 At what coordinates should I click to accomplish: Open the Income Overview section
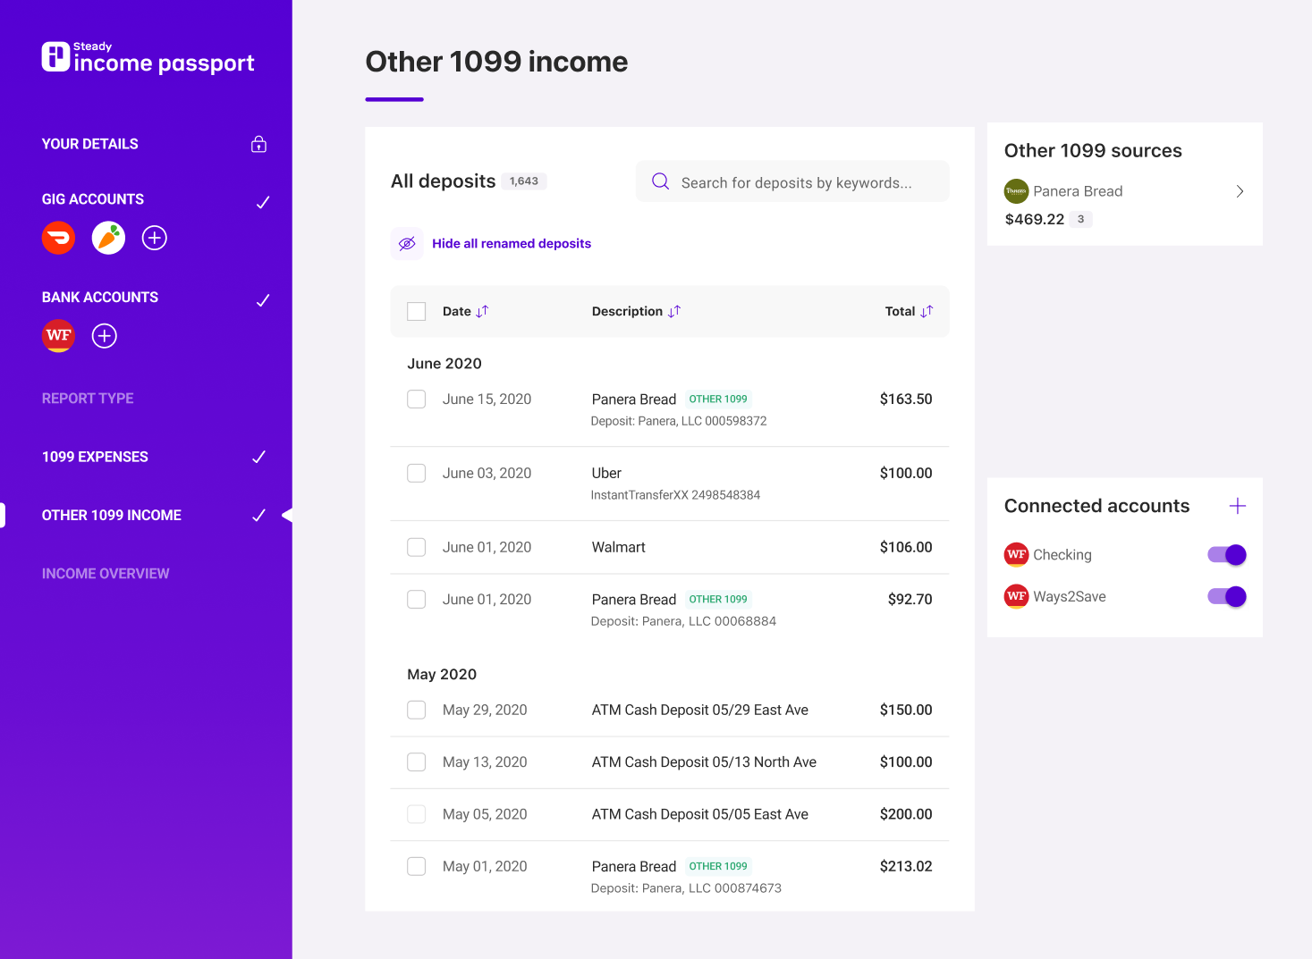click(106, 574)
